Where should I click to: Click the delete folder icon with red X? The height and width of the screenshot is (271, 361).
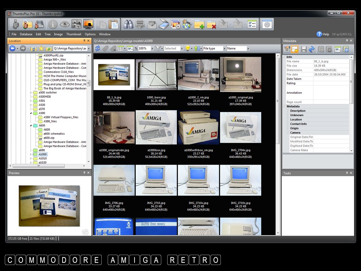point(211,24)
